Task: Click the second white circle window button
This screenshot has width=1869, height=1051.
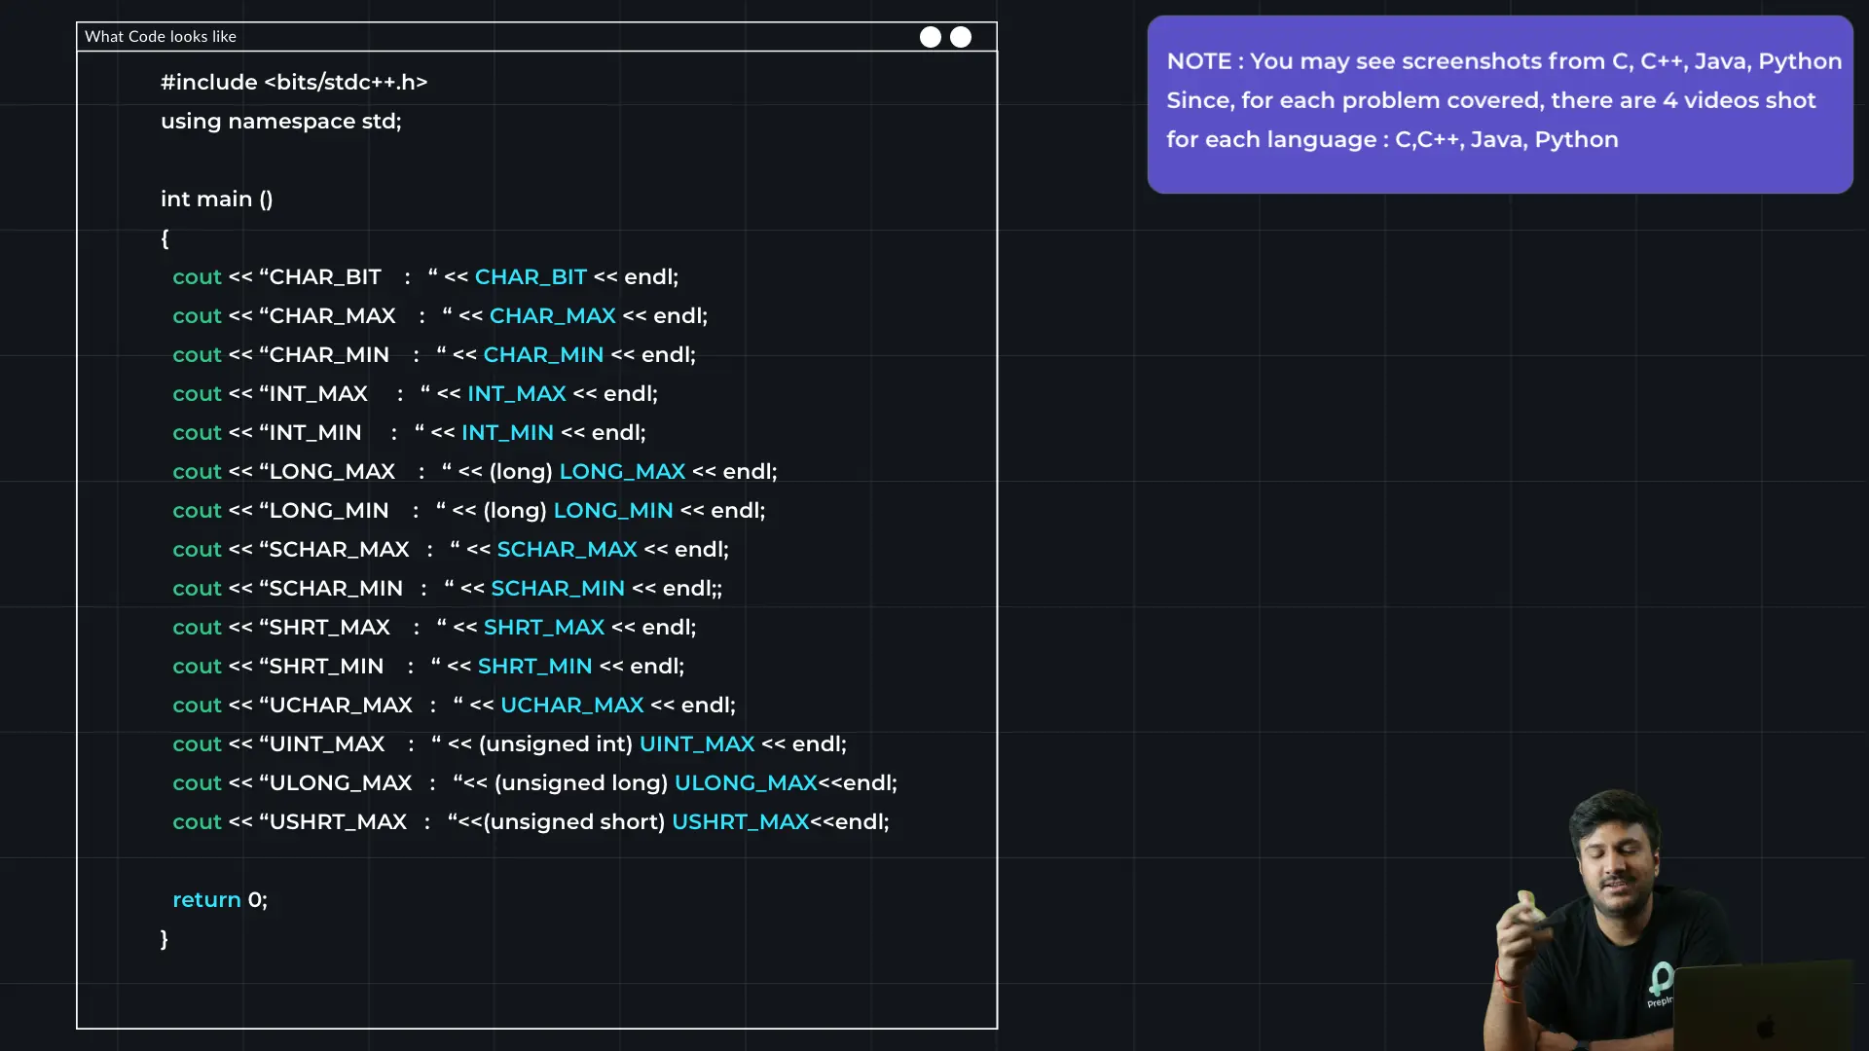Action: 961,37
